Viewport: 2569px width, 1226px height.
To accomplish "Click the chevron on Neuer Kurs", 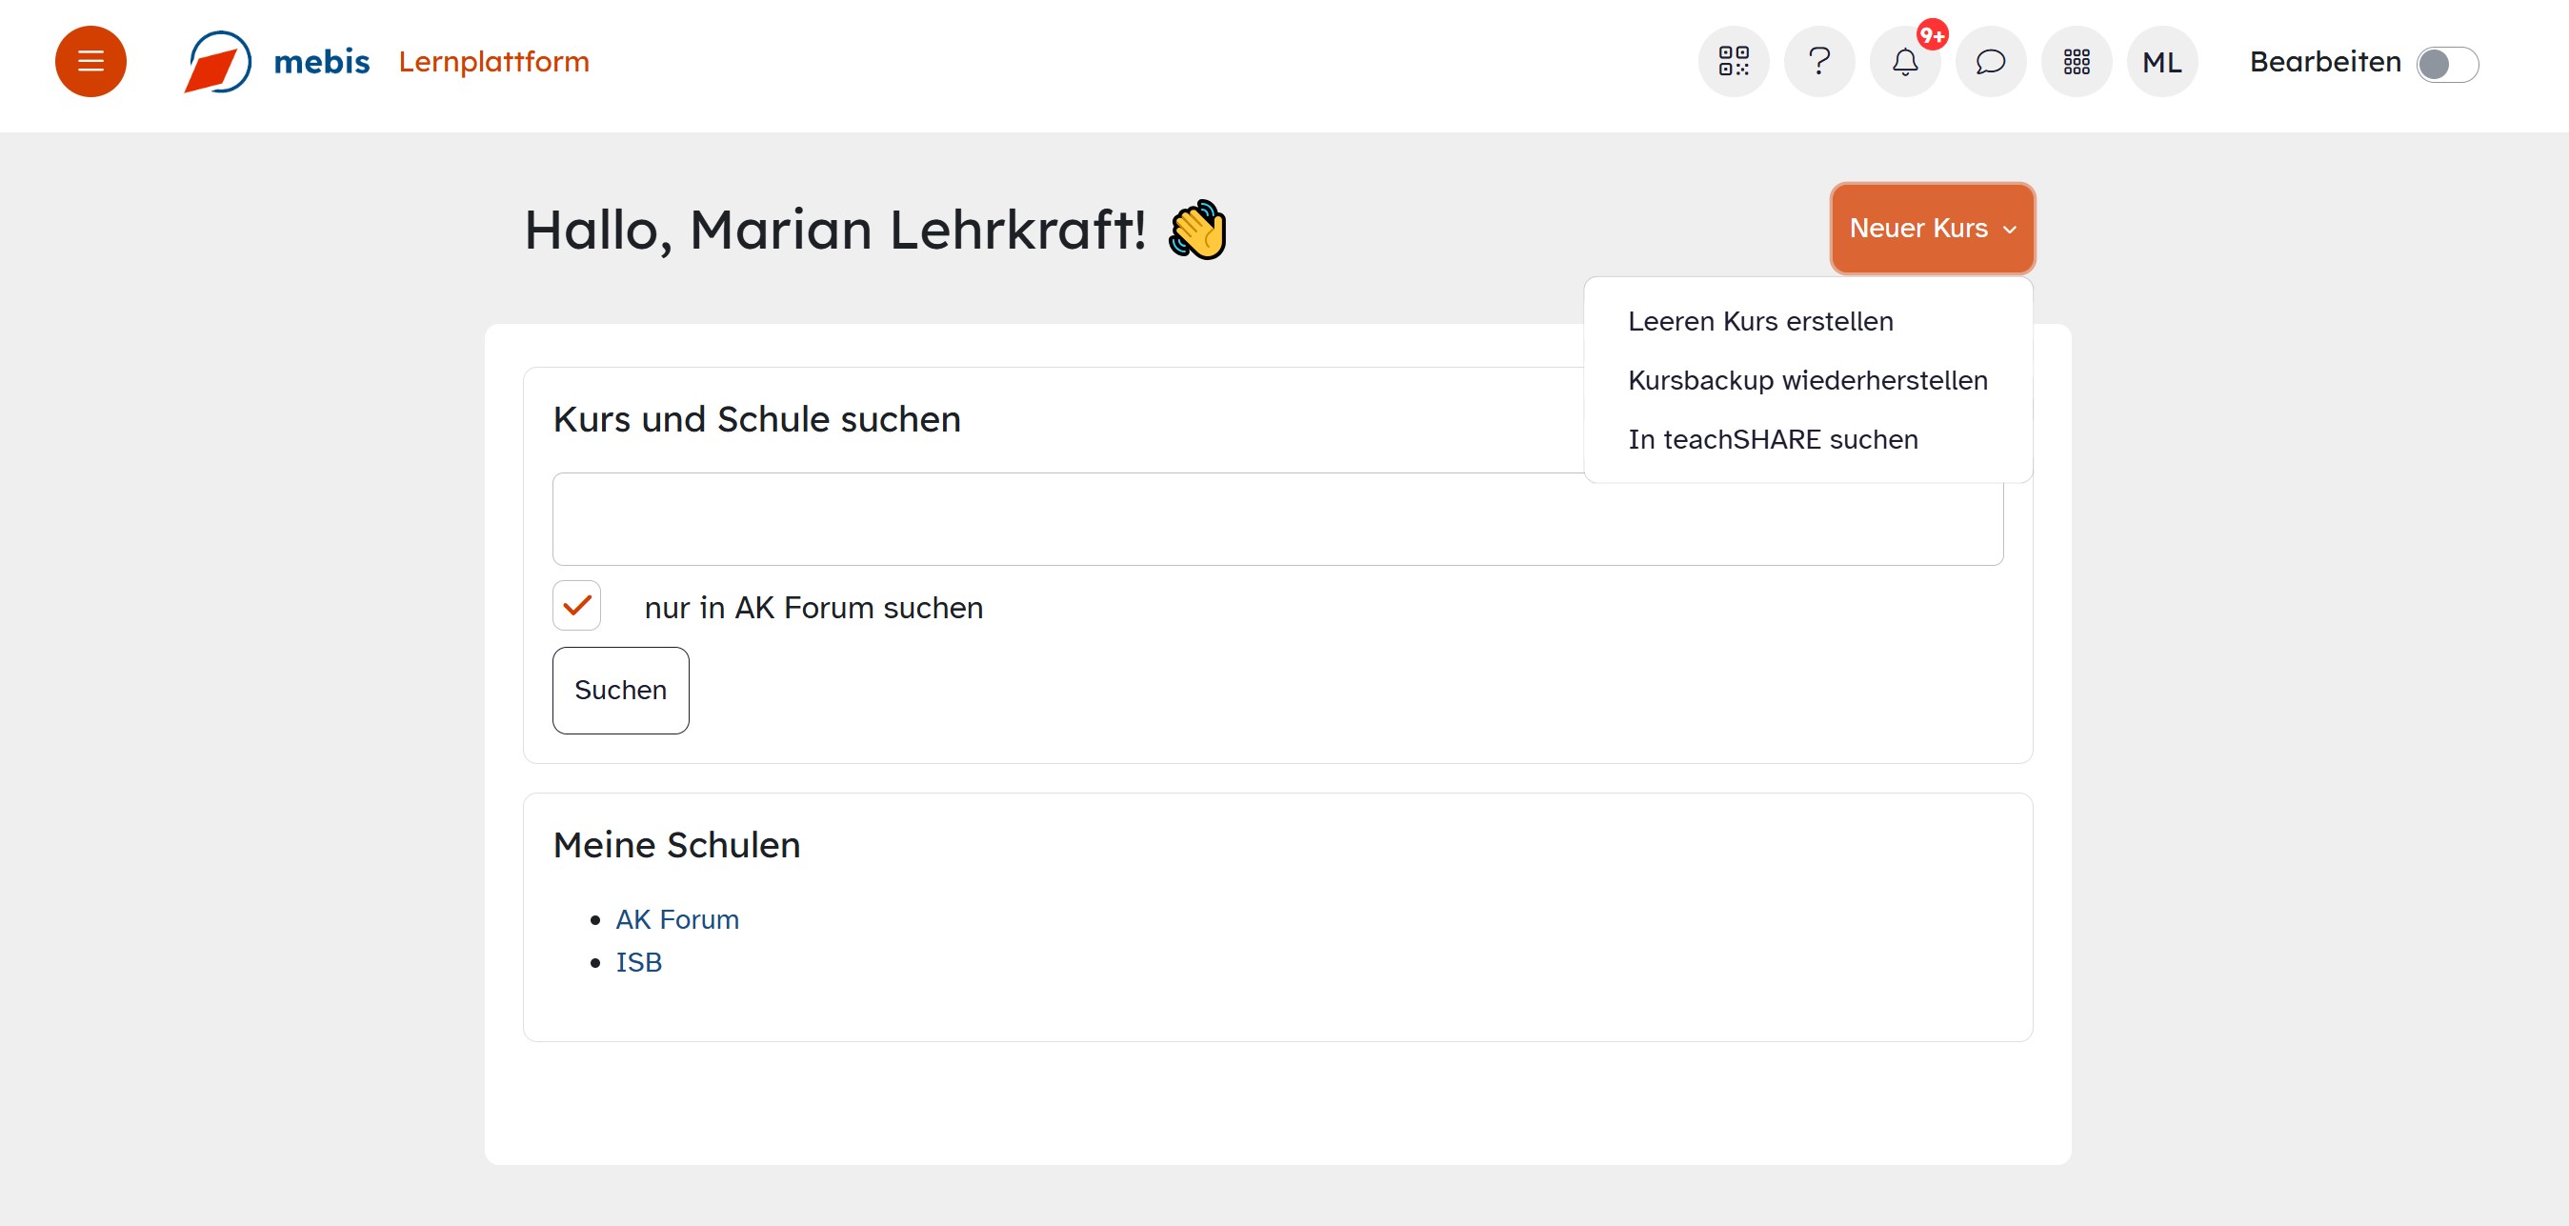I will (2010, 230).
